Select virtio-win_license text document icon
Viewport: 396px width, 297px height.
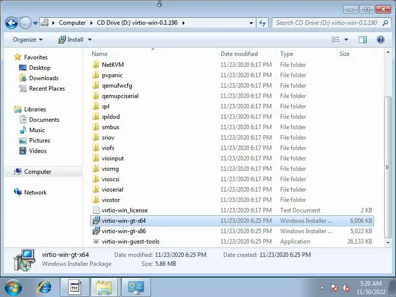pyautogui.click(x=96, y=210)
